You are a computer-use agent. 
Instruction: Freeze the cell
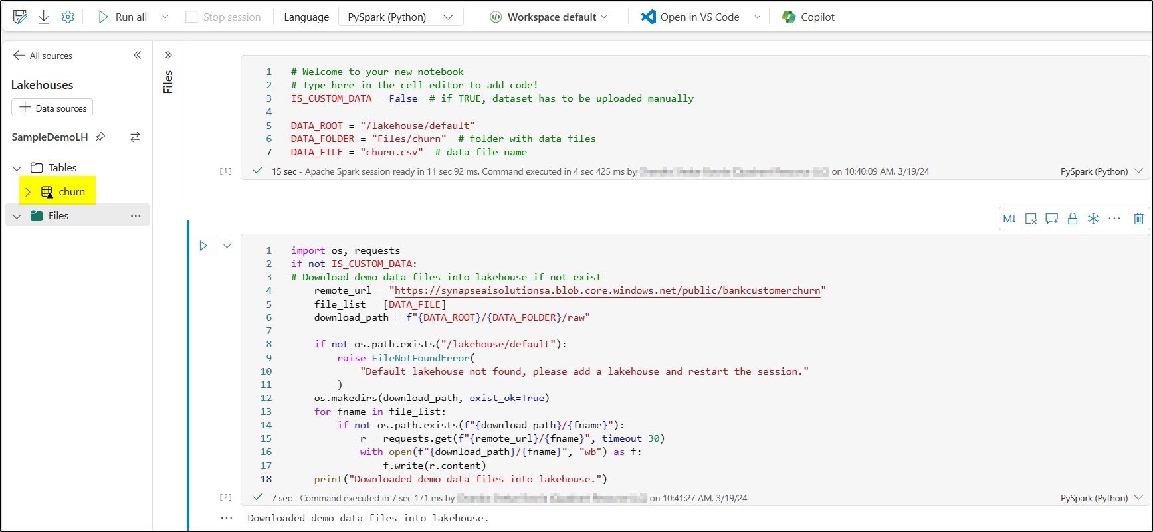click(x=1093, y=219)
